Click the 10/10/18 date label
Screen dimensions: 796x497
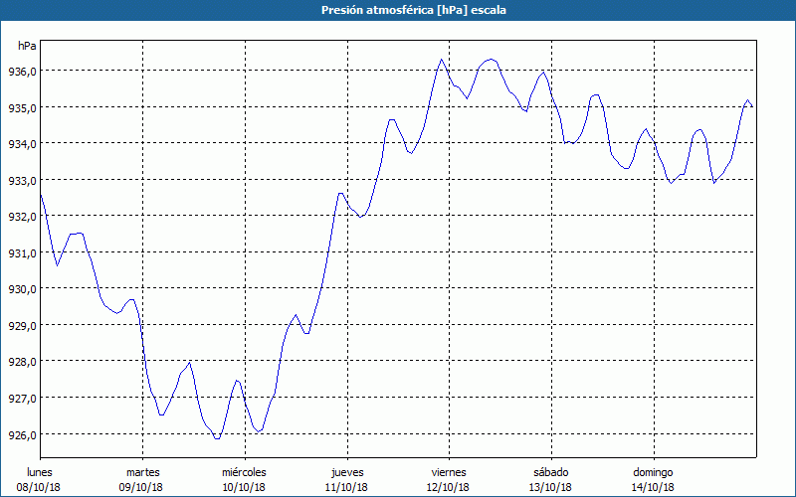coord(244,487)
